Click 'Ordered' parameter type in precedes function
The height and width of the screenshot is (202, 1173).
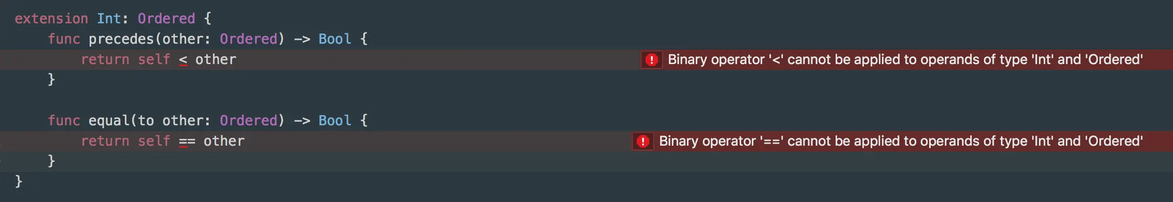pos(248,39)
